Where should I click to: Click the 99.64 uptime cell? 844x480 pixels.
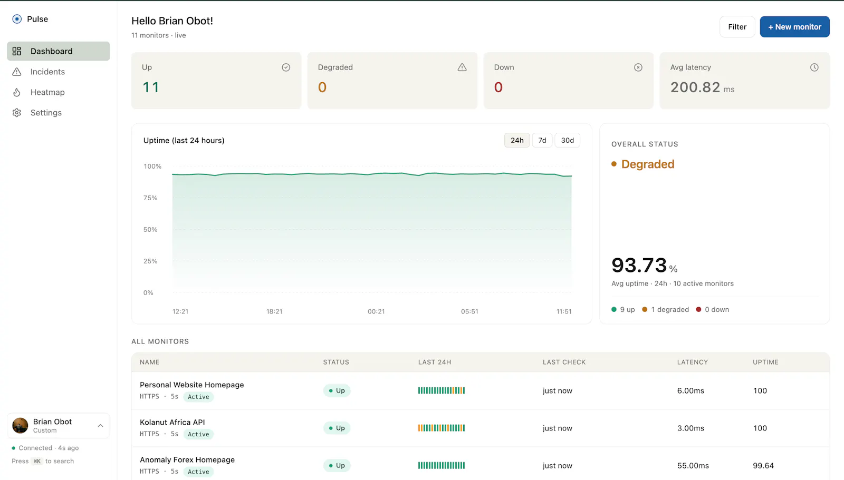[763, 465]
